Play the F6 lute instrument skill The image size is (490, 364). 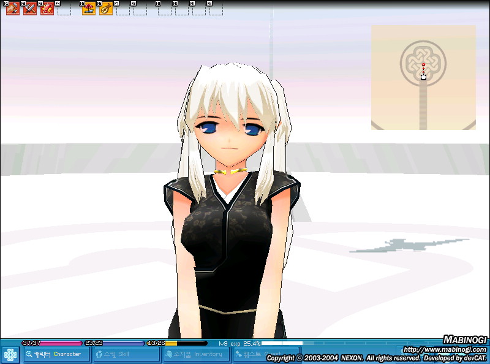(x=106, y=9)
